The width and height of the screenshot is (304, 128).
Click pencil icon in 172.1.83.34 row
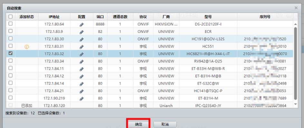(82, 61)
